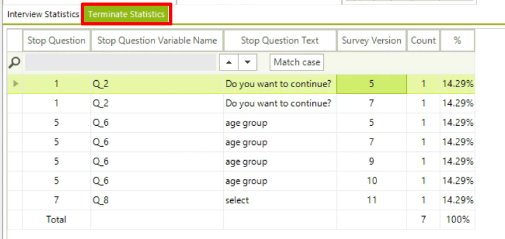The height and width of the screenshot is (239, 505).
Task: Toggle the Match case option
Action: [x=296, y=62]
